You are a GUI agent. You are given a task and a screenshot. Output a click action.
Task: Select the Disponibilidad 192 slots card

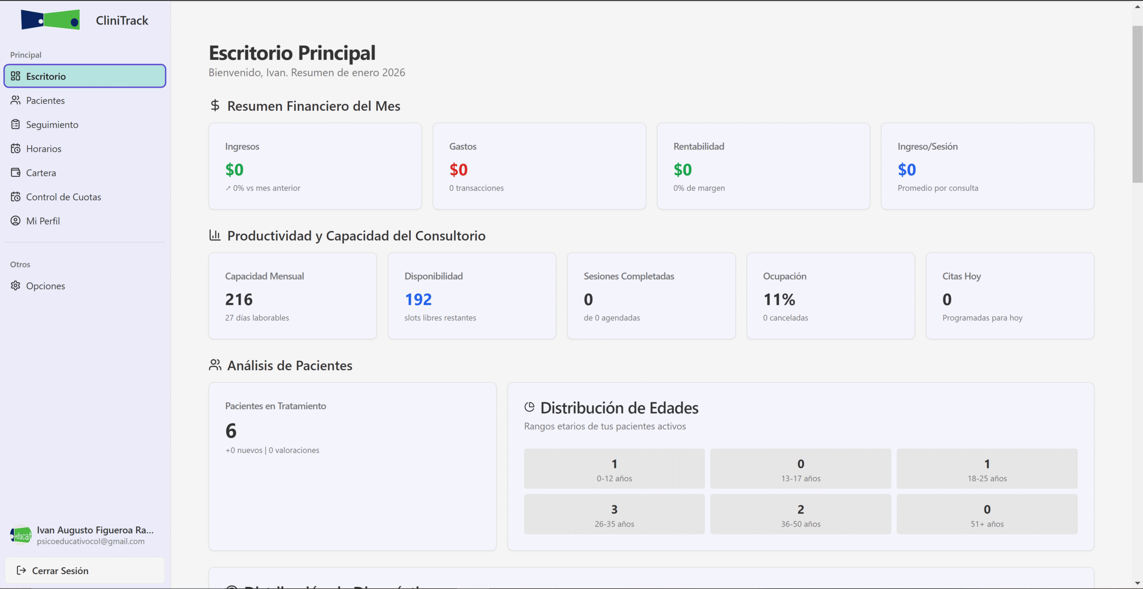tap(471, 296)
